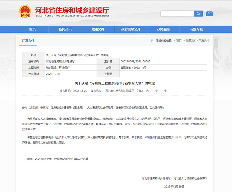The width and height of the screenshot is (232, 192).
Task: Select the 厅发文件 section tab
Action: tap(28, 41)
